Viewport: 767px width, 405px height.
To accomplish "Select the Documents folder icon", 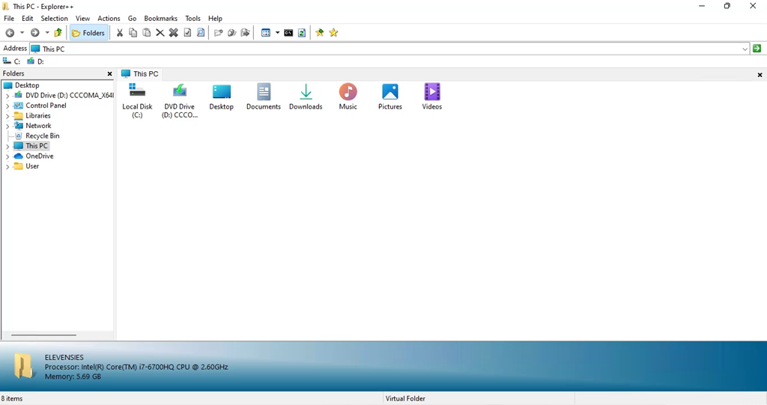I will (264, 97).
